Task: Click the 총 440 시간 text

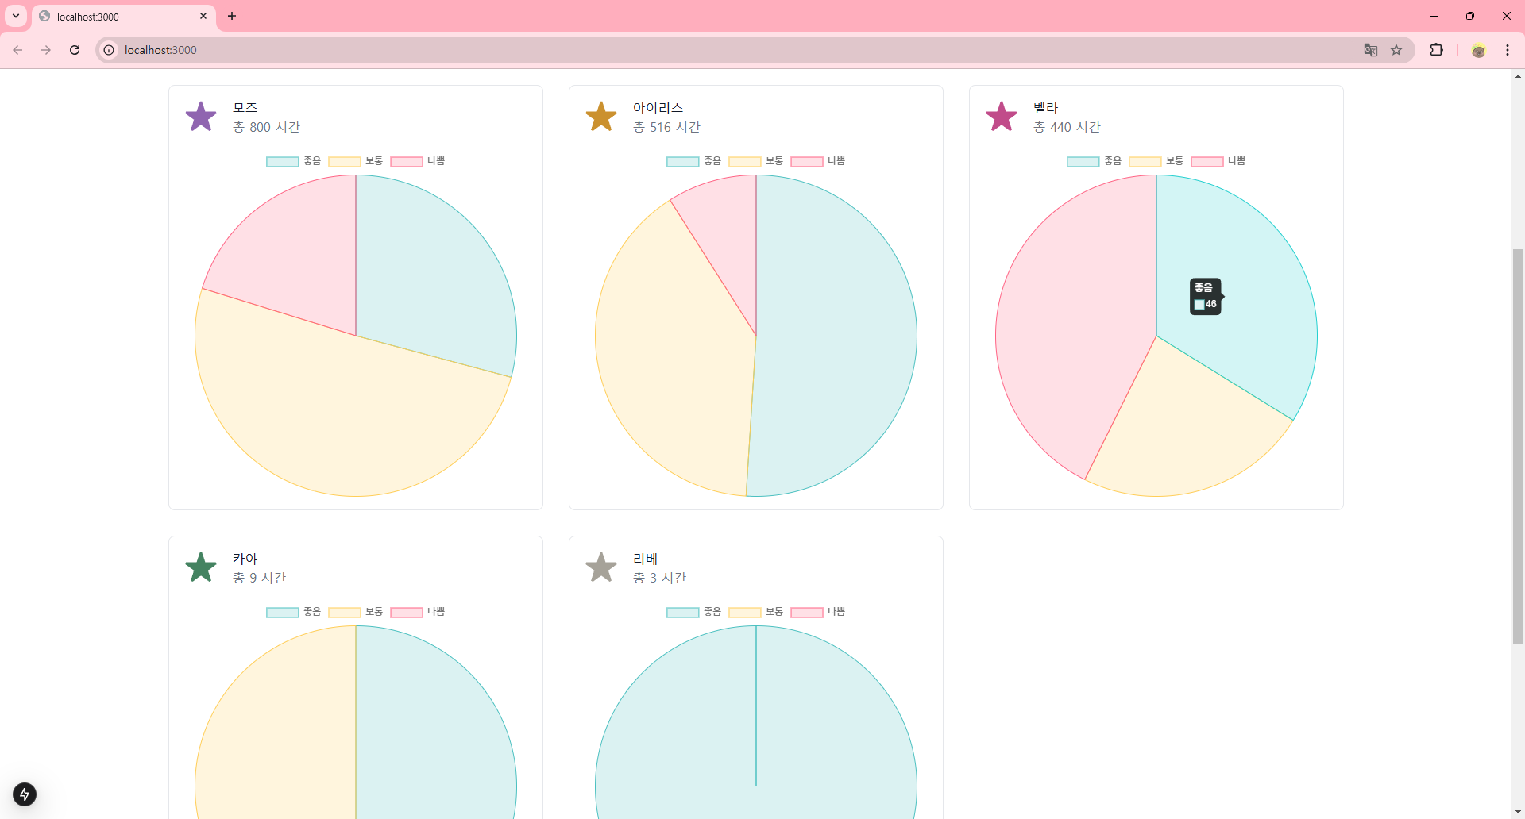Action: (1067, 127)
